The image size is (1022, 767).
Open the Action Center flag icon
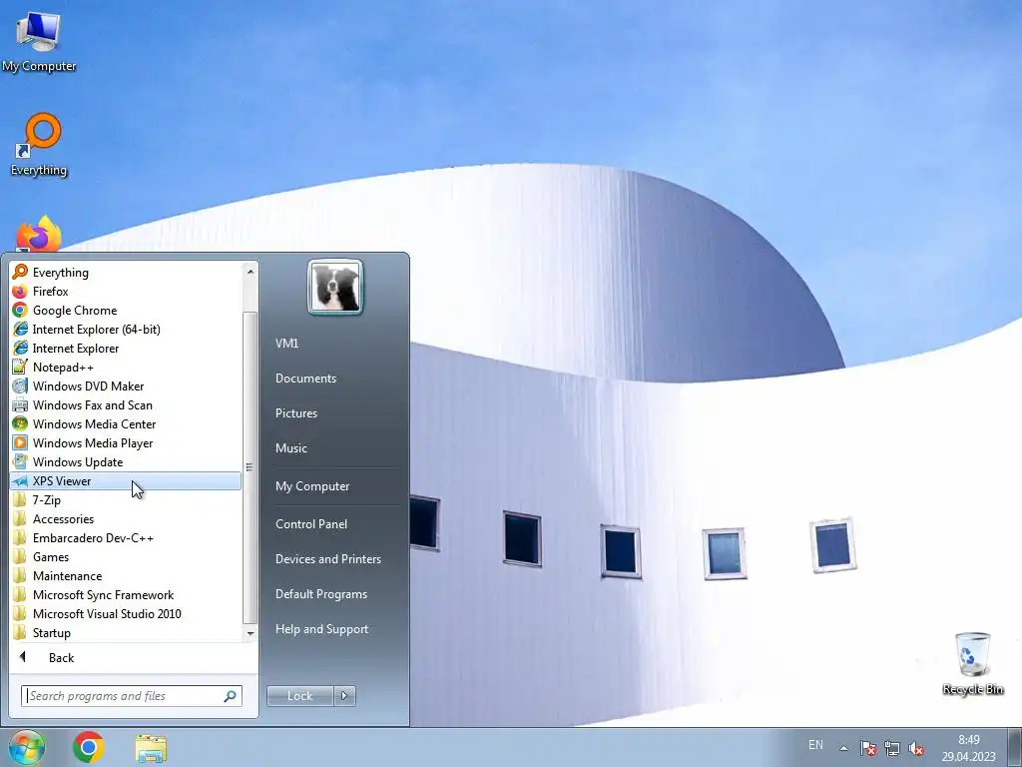point(868,748)
